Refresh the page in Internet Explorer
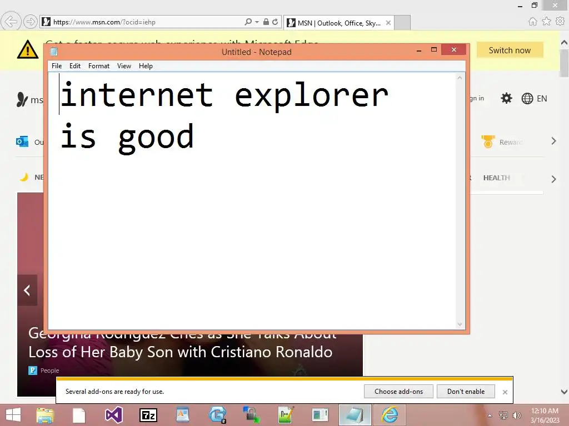This screenshot has height=426, width=569. [275, 22]
